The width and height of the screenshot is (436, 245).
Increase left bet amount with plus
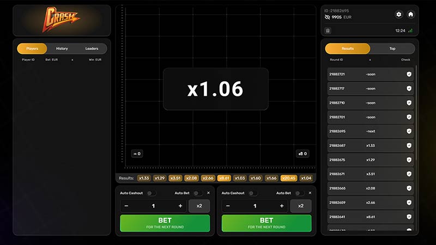180,206
